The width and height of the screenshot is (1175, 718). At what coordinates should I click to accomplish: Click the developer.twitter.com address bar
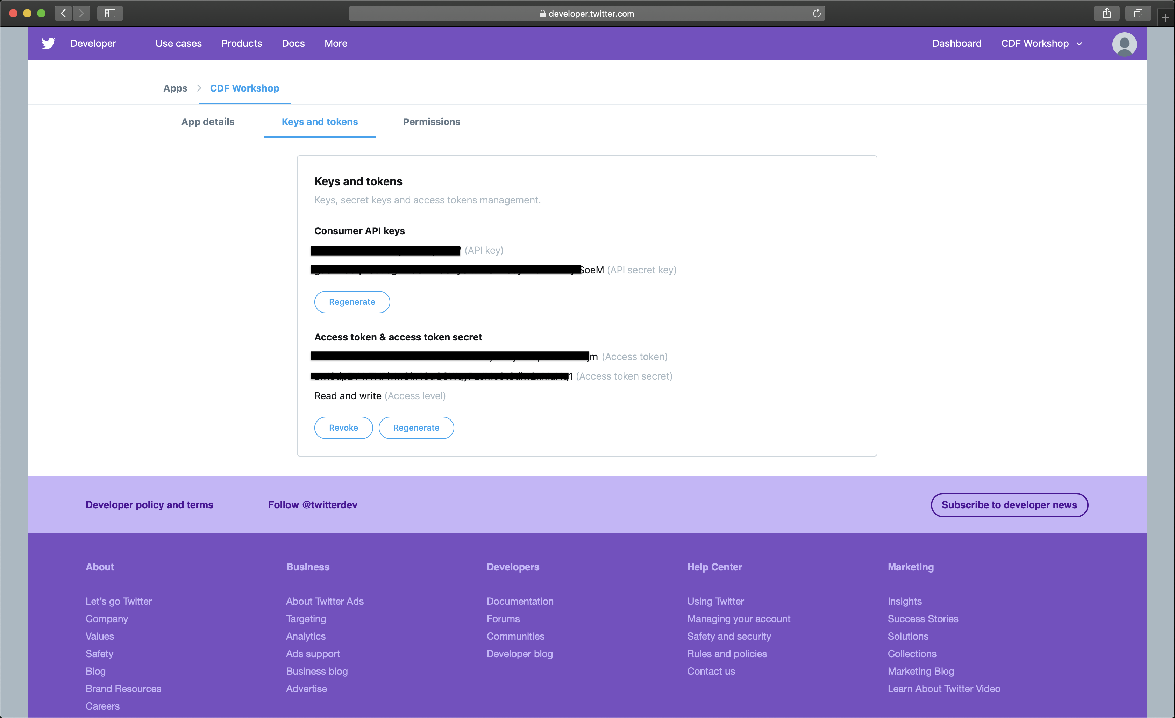[x=586, y=13]
